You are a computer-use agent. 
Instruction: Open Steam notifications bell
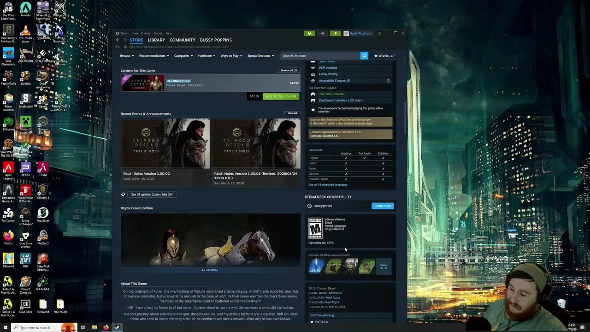pos(335,33)
